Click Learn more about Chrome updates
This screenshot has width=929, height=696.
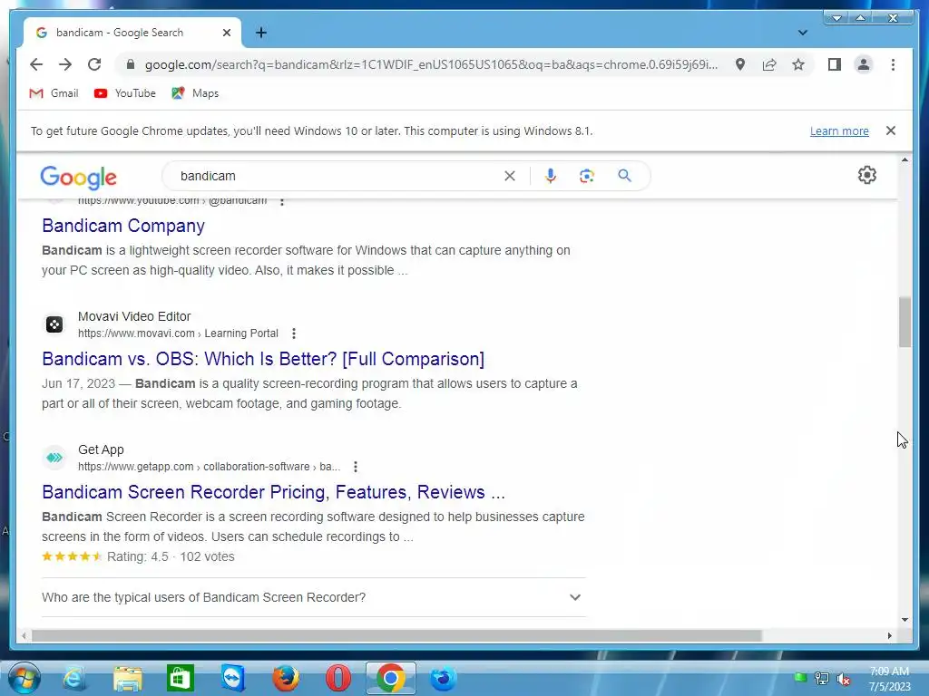point(839,130)
